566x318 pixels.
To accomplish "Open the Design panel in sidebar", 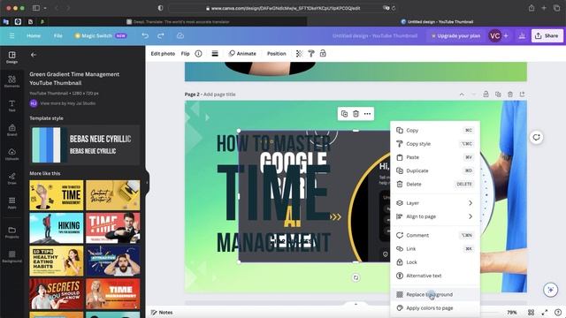I will (x=11, y=57).
